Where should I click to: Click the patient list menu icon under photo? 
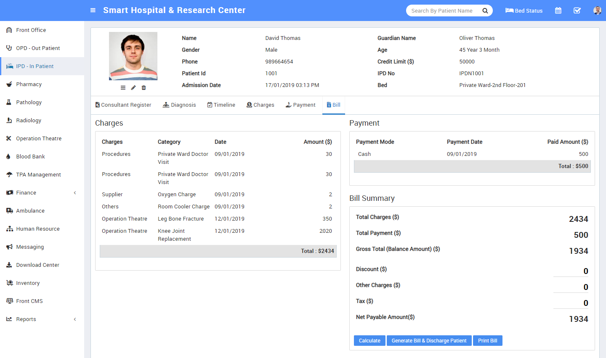click(123, 87)
